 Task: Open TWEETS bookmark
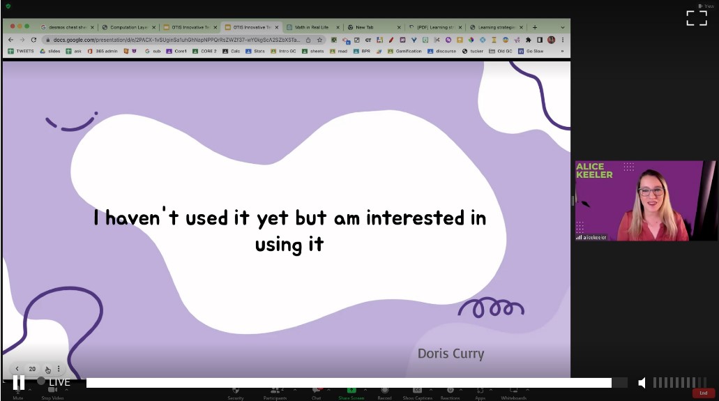point(21,52)
